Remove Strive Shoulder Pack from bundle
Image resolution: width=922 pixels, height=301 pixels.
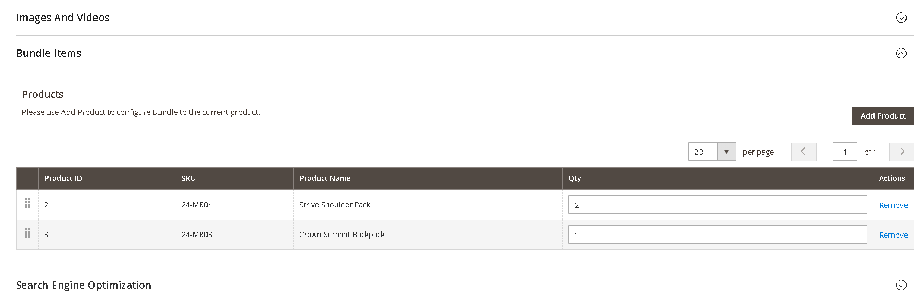[893, 205]
